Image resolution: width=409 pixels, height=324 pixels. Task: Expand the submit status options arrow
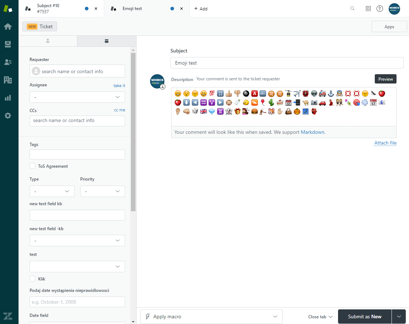399,317
